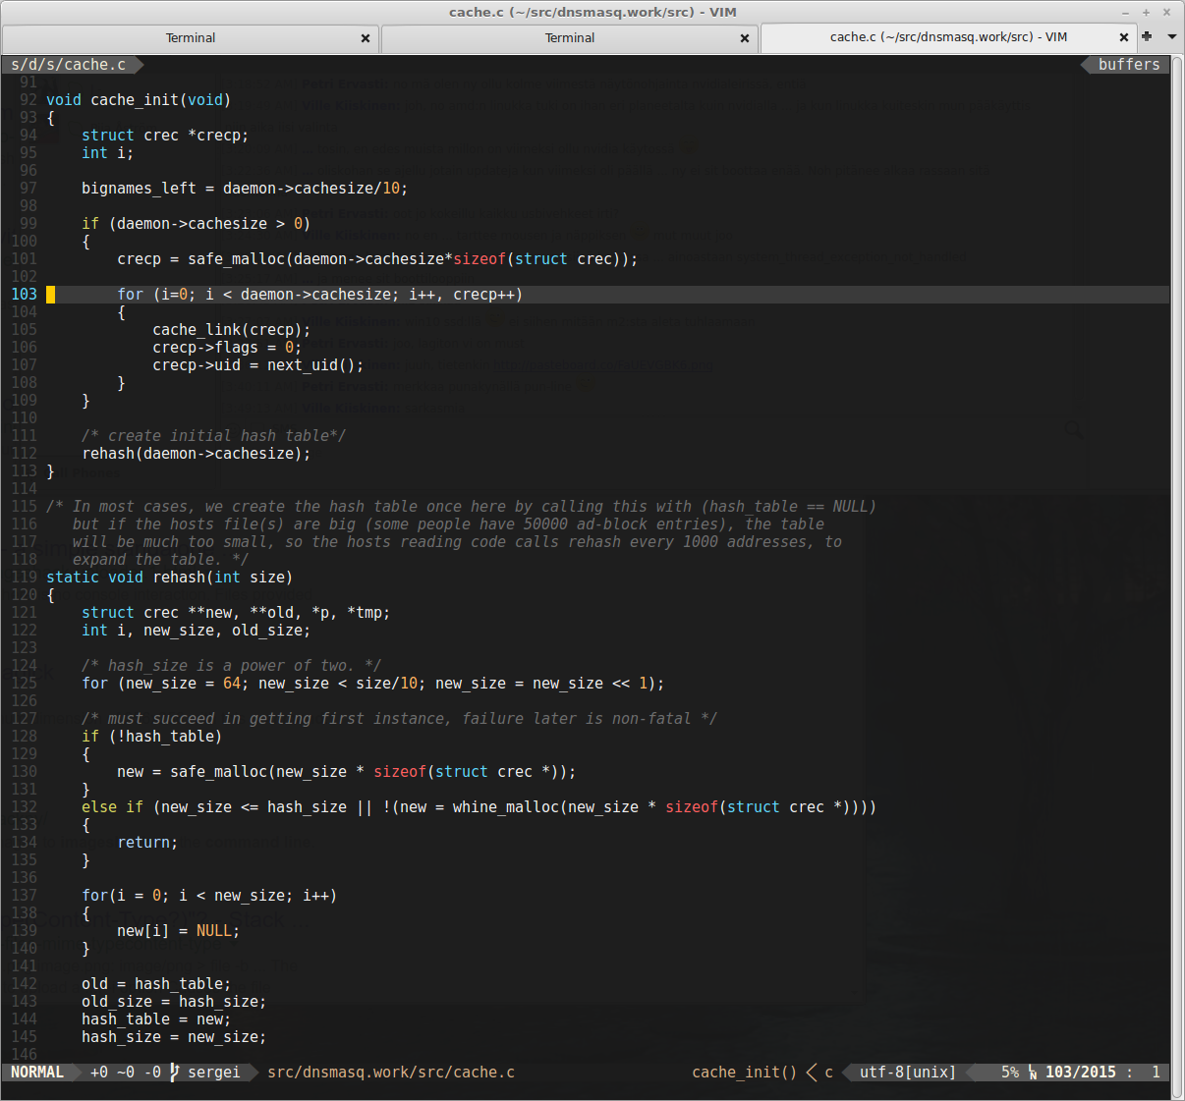The width and height of the screenshot is (1185, 1101).
Task: Open a new terminal tab with plus icon
Action: (1147, 36)
